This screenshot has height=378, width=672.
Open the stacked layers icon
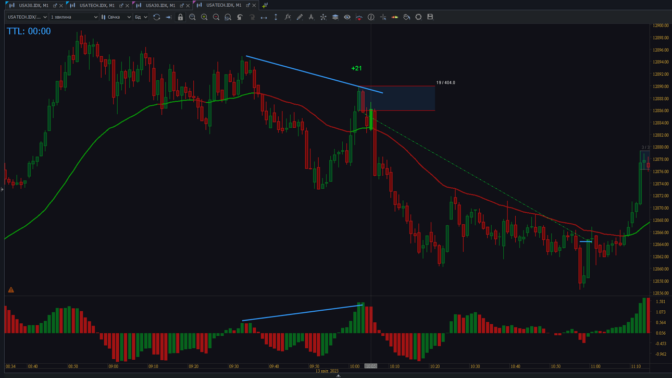pyautogui.click(x=335, y=17)
